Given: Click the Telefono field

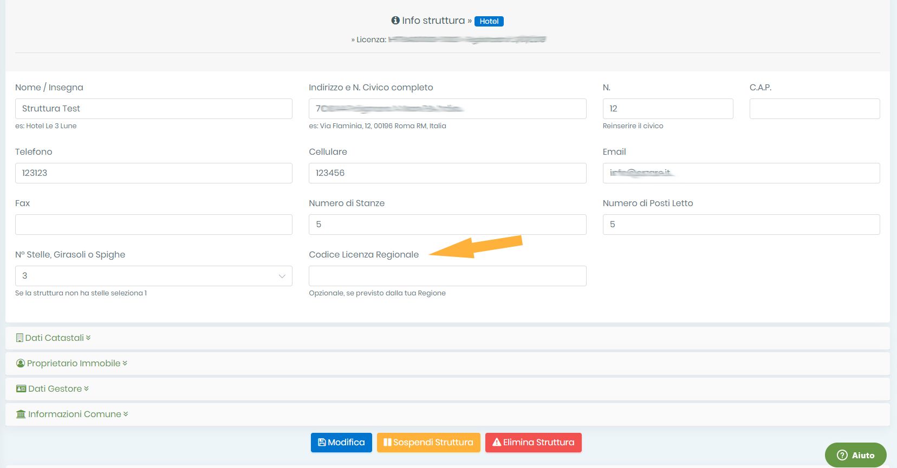Looking at the screenshot, I should [x=154, y=173].
